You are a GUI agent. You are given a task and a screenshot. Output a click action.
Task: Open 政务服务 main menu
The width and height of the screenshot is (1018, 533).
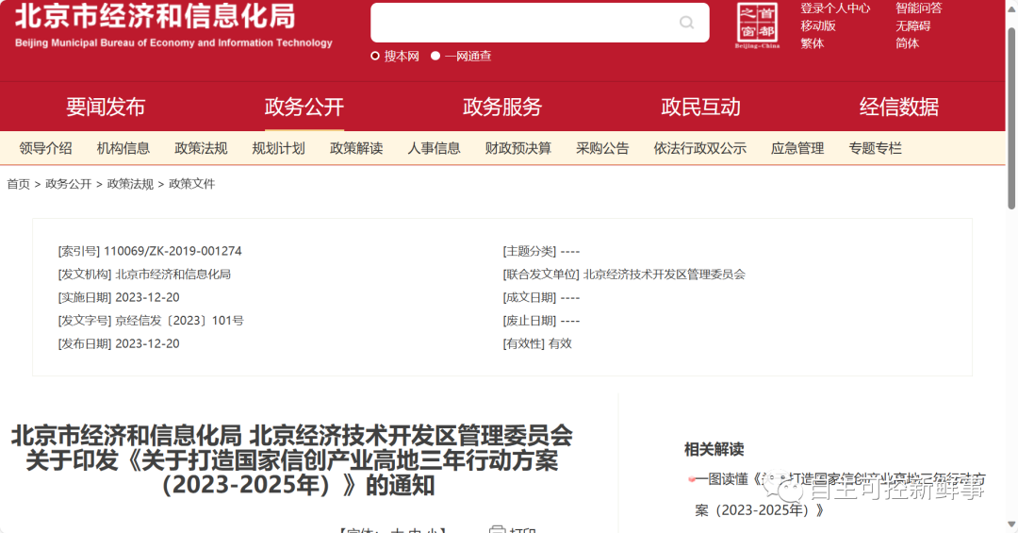[501, 107]
